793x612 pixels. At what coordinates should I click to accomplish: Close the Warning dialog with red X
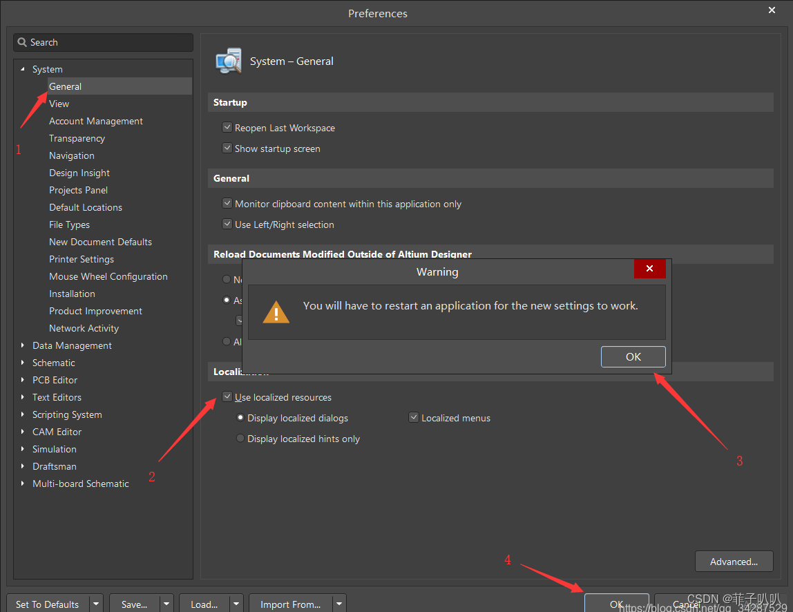(x=649, y=269)
